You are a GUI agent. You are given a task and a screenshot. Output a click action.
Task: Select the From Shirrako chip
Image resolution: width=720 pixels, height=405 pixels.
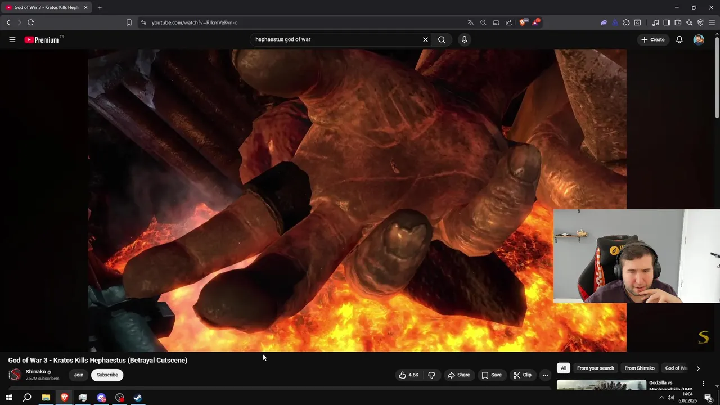tap(640, 368)
